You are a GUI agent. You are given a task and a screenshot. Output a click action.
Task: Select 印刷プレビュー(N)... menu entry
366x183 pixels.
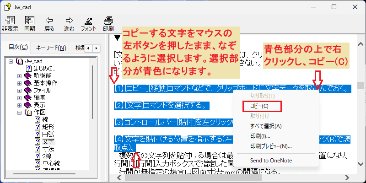coord(271,146)
